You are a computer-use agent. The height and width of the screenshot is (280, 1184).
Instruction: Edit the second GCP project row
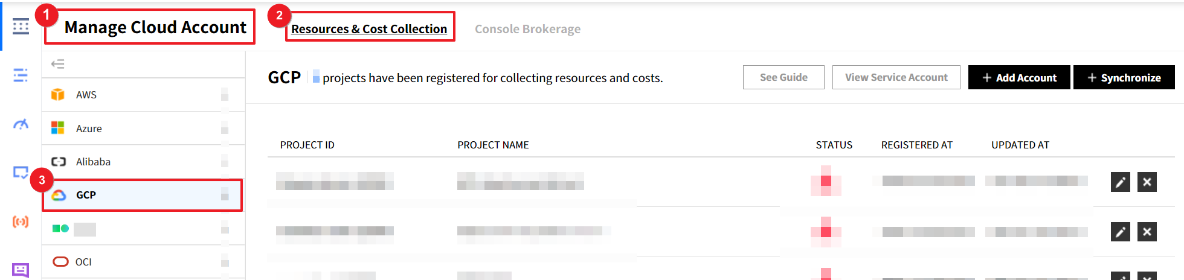1120,232
